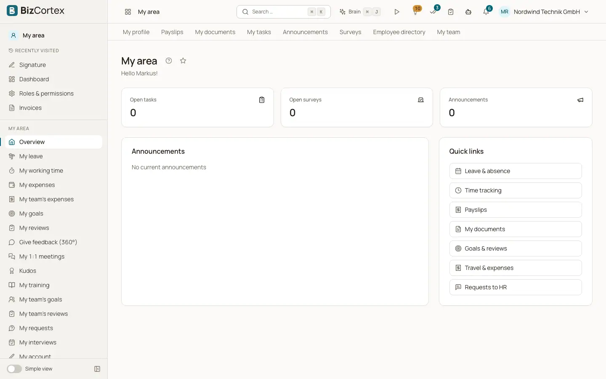Open the app grid menu icon
This screenshot has width=606, height=379.
[x=128, y=12]
